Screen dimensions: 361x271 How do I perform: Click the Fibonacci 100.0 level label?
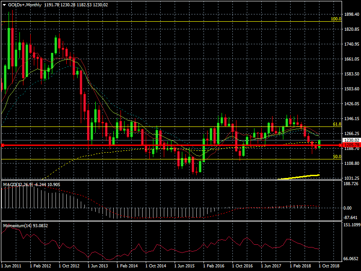click(x=335, y=19)
